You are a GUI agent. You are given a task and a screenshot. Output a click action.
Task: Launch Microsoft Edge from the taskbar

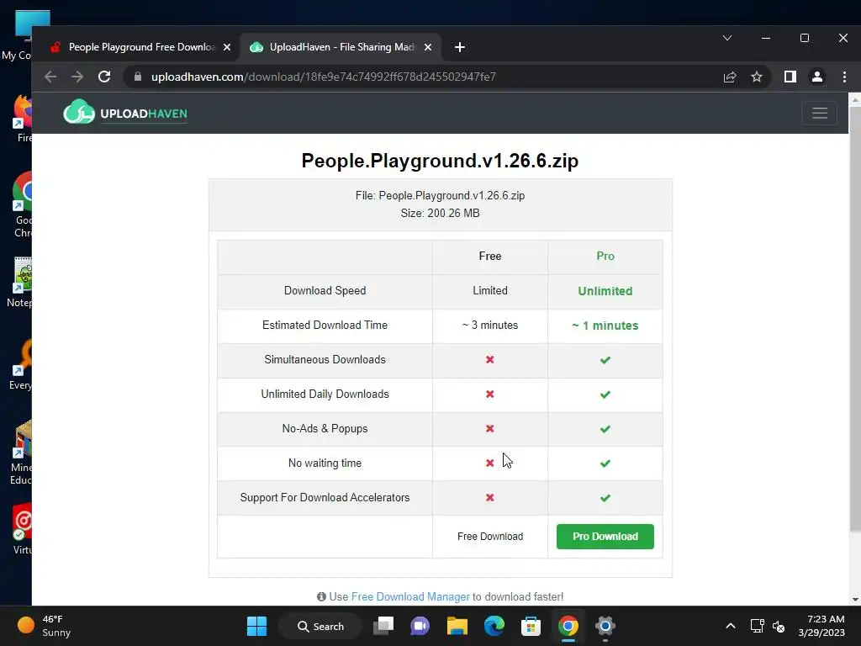click(x=494, y=626)
